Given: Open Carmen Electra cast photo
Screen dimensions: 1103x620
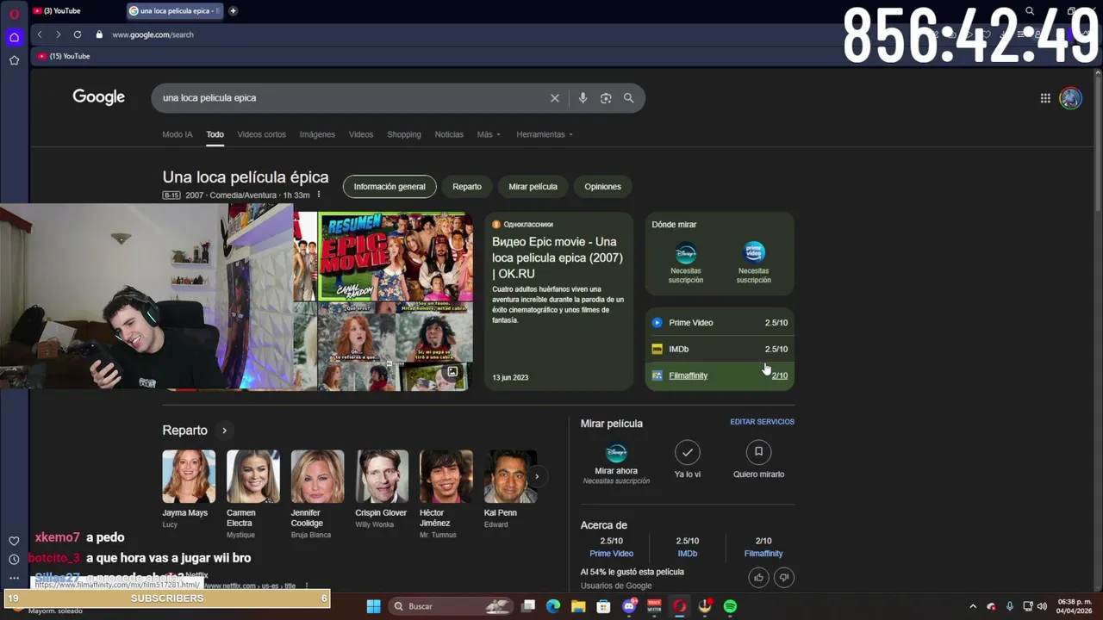Looking at the screenshot, I should pyautogui.click(x=252, y=476).
